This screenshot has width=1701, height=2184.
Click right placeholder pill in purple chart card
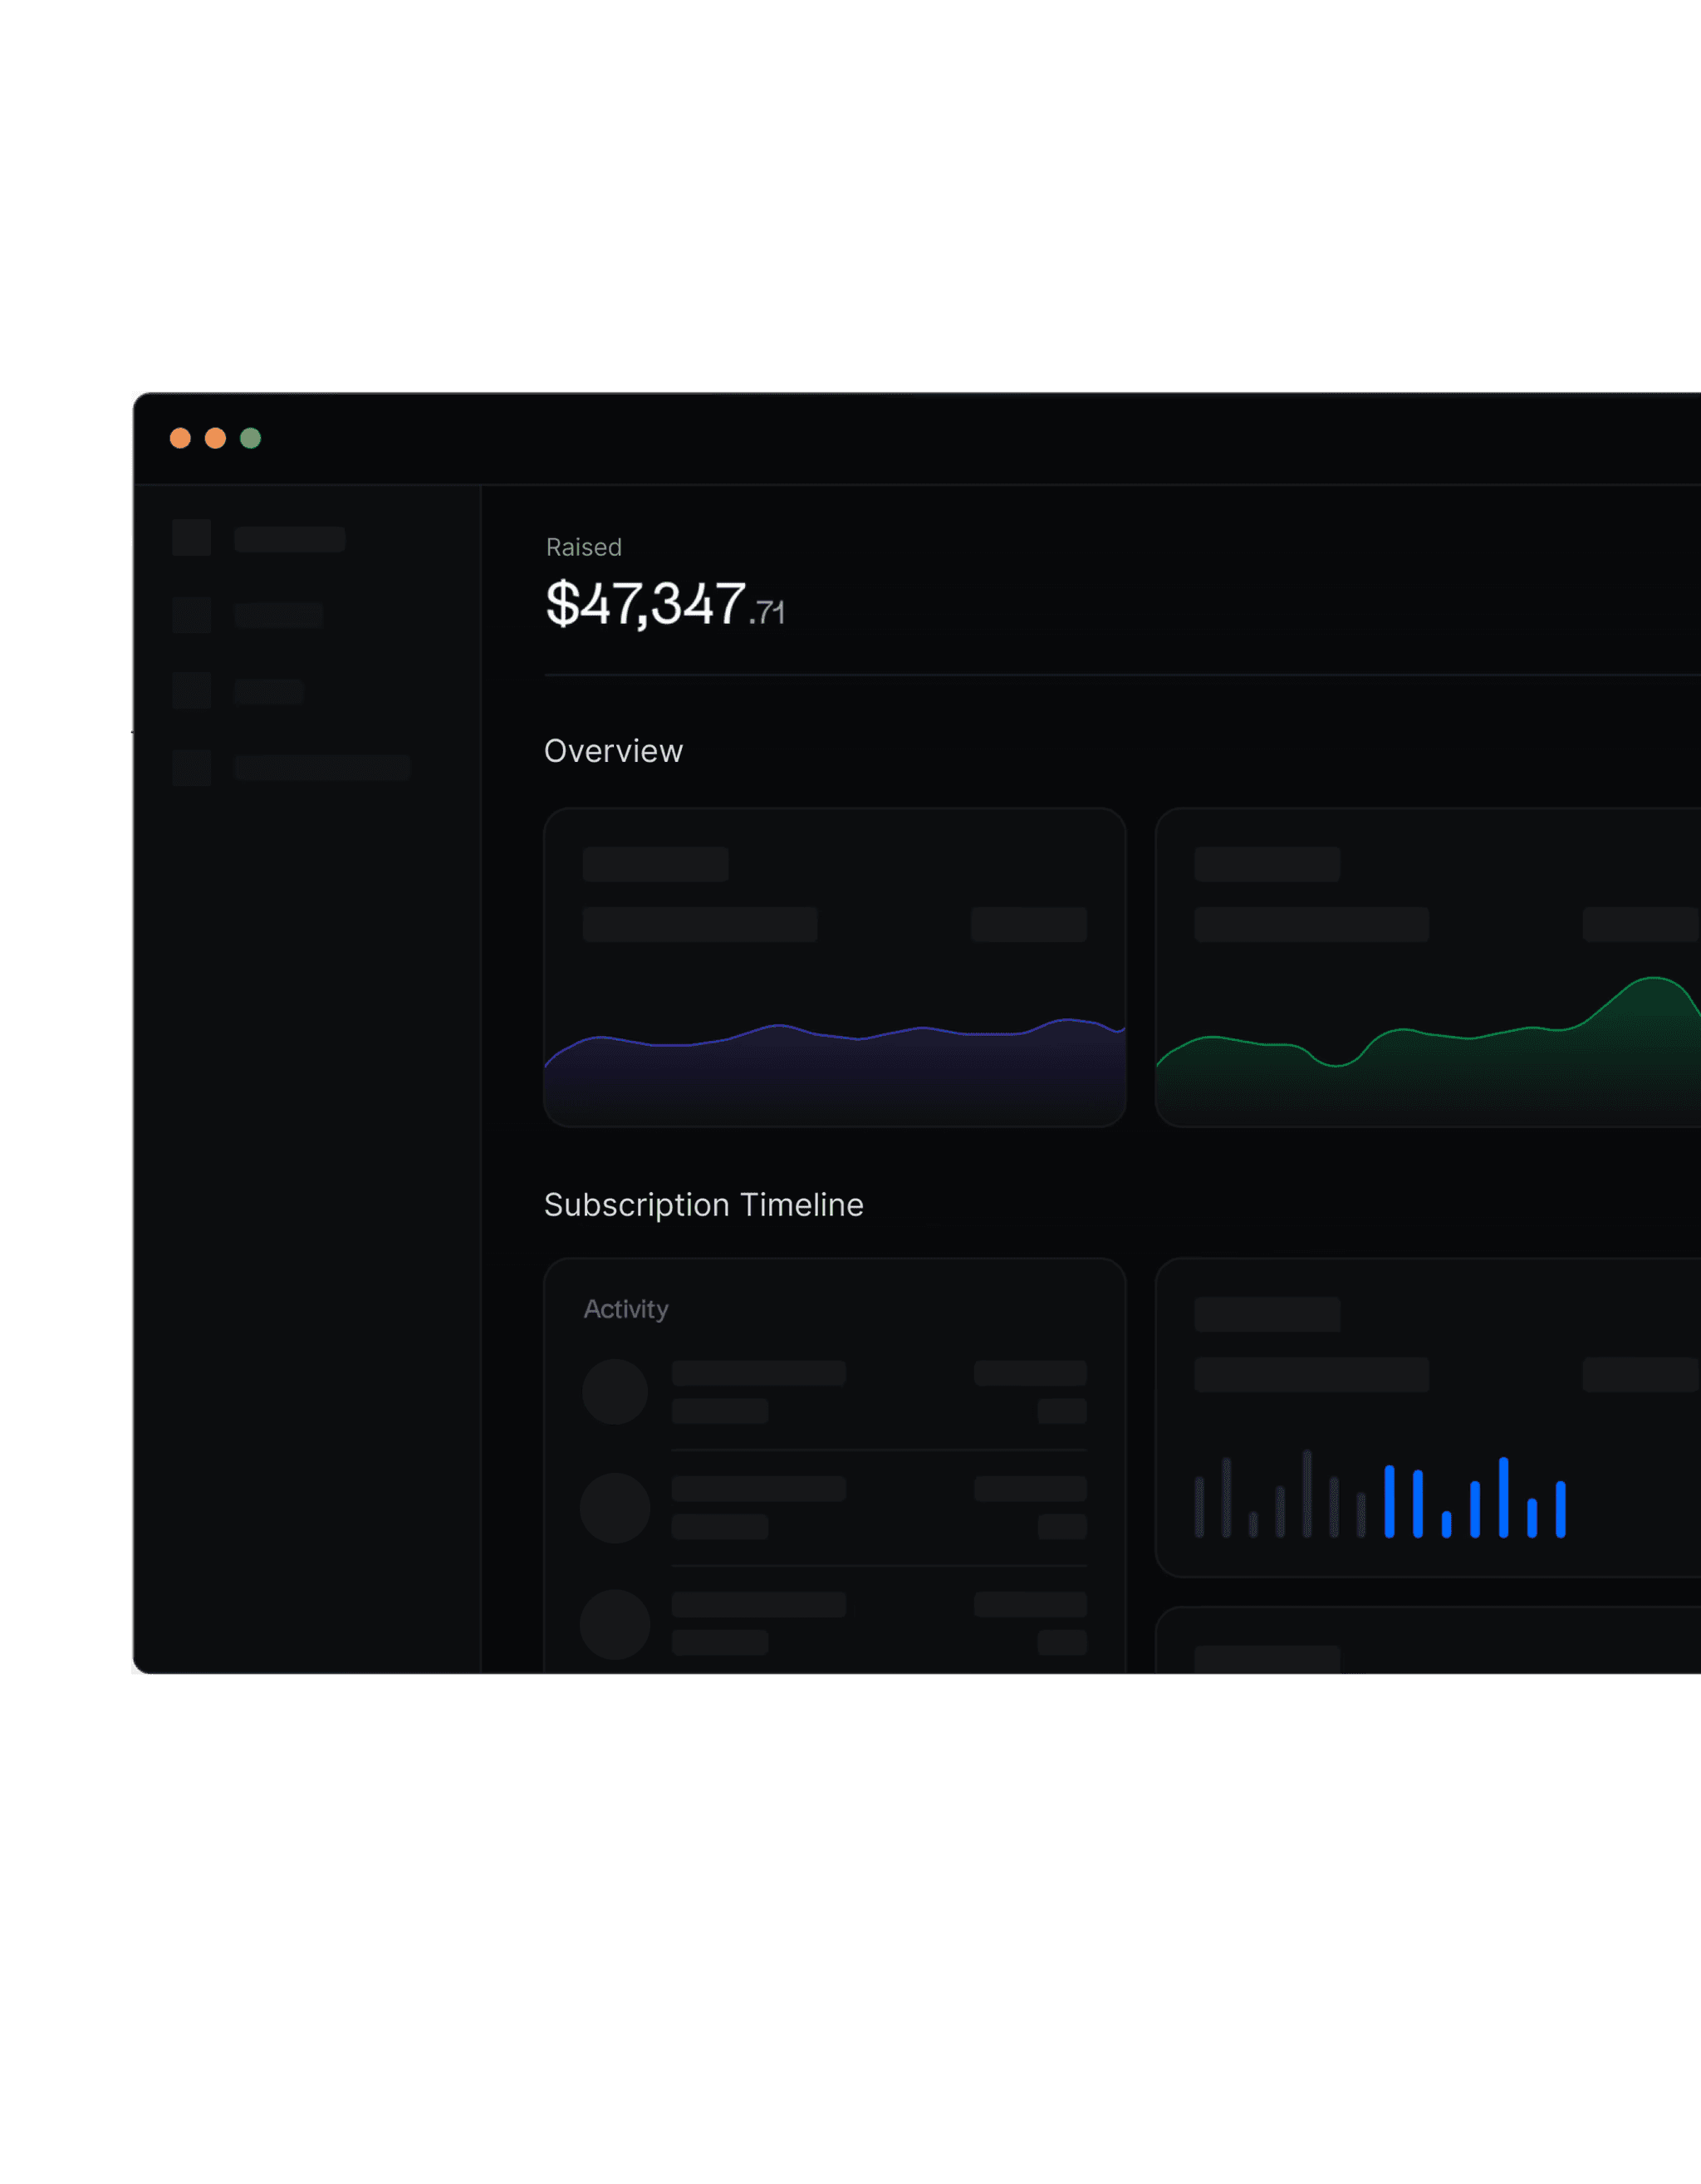(1028, 924)
